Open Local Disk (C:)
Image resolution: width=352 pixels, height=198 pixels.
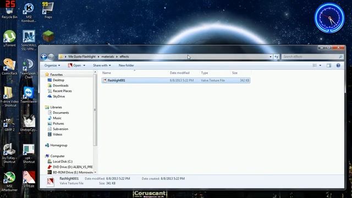pyautogui.click(x=62, y=161)
